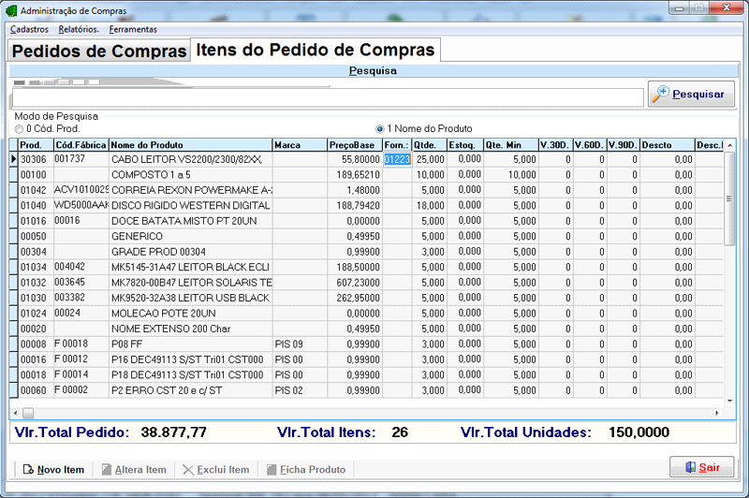Click the Exclui Item button
Image resolution: width=749 pixels, height=498 pixels.
215,469
